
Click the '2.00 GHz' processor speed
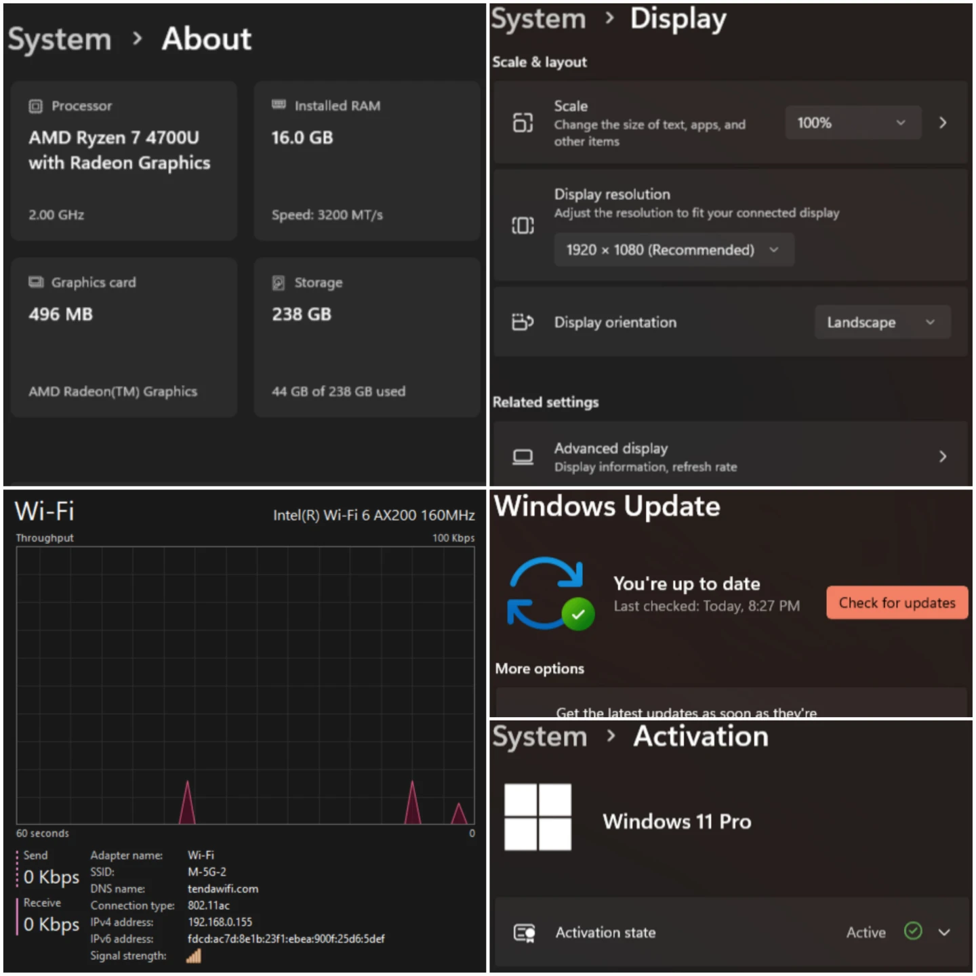56,215
